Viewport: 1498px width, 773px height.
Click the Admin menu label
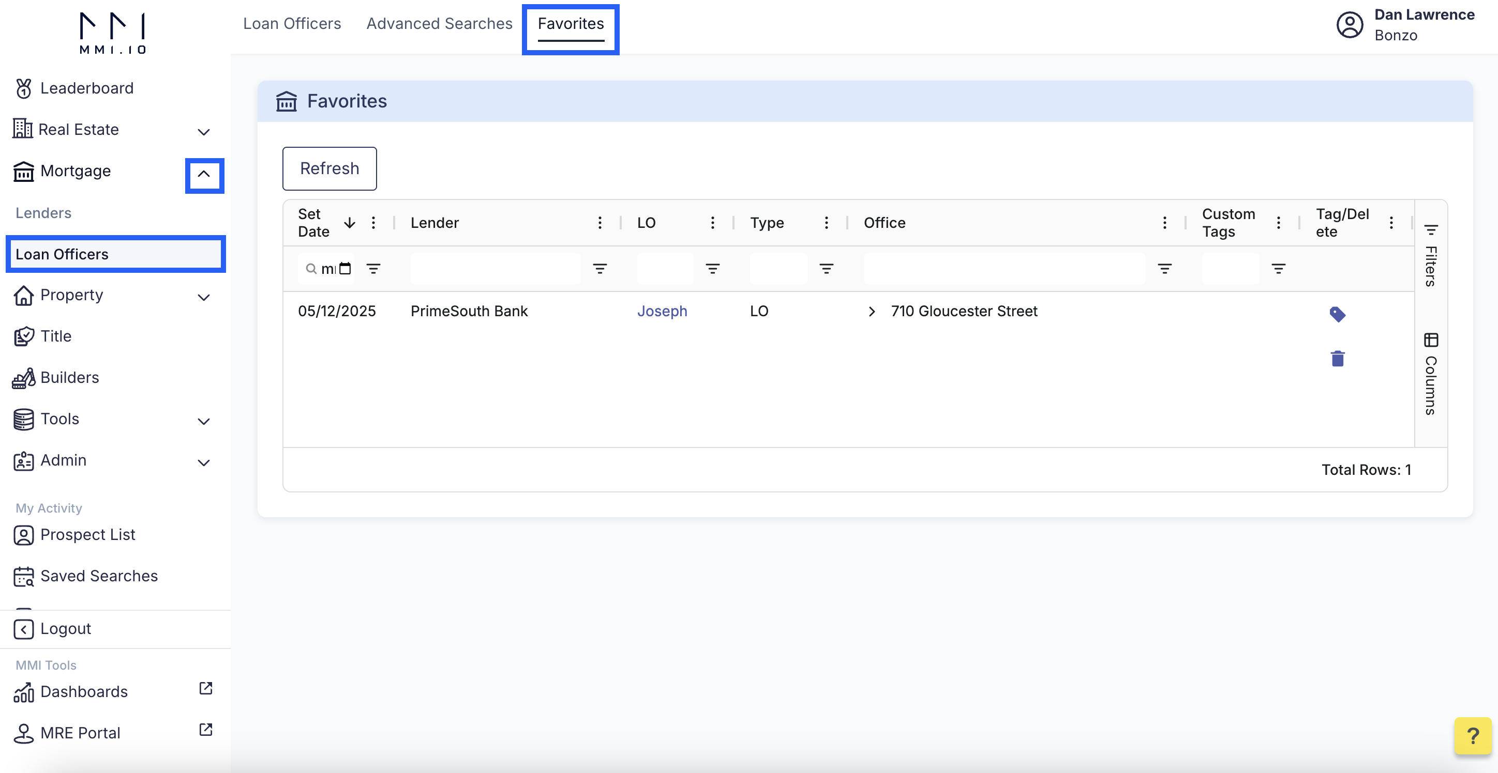tap(63, 459)
